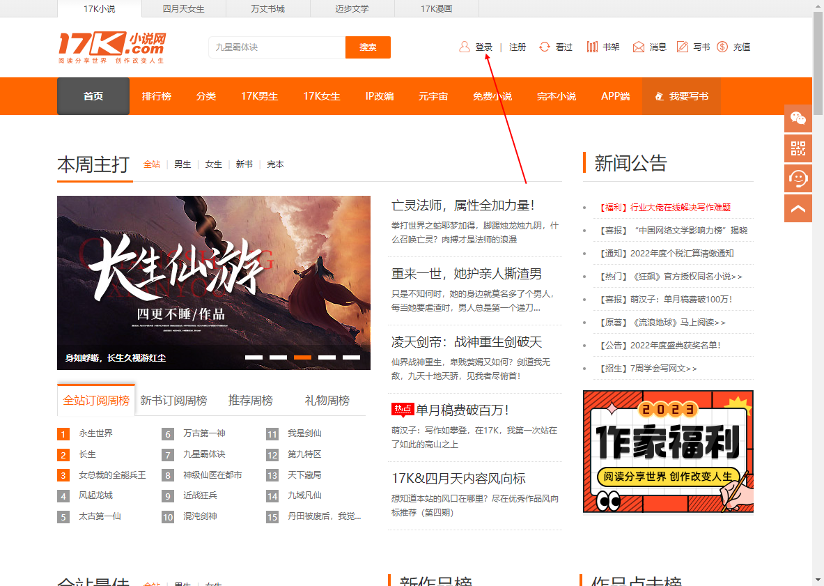Select the 17K小说 top tab
Viewport: 824px width, 586px height.
100,9
